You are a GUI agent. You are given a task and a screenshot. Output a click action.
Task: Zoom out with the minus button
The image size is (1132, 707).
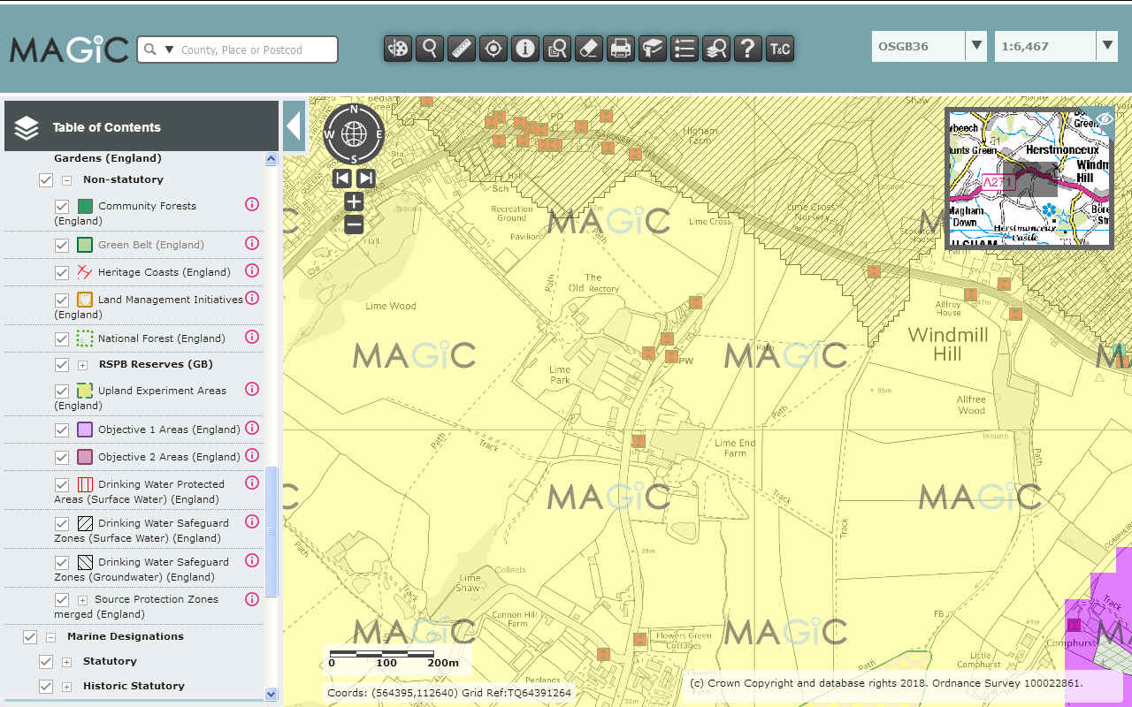click(354, 224)
